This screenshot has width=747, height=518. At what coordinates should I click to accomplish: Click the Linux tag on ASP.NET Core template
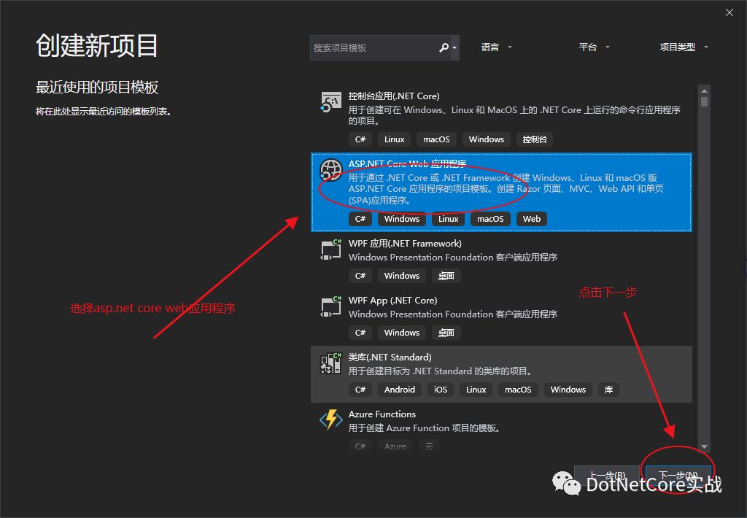point(449,219)
